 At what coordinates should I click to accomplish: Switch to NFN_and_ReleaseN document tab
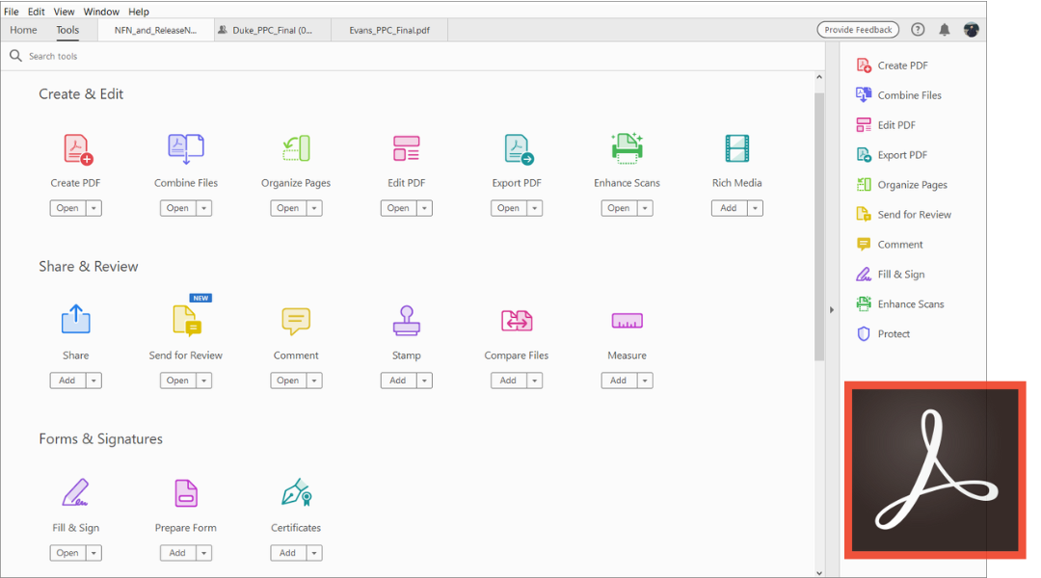pyautogui.click(x=155, y=30)
